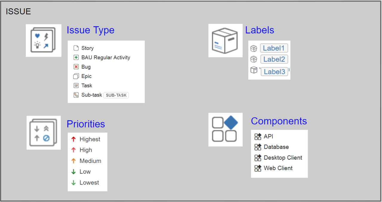Select the Desktop Client component entry
Screen dimensions: 382x202
[282, 158]
